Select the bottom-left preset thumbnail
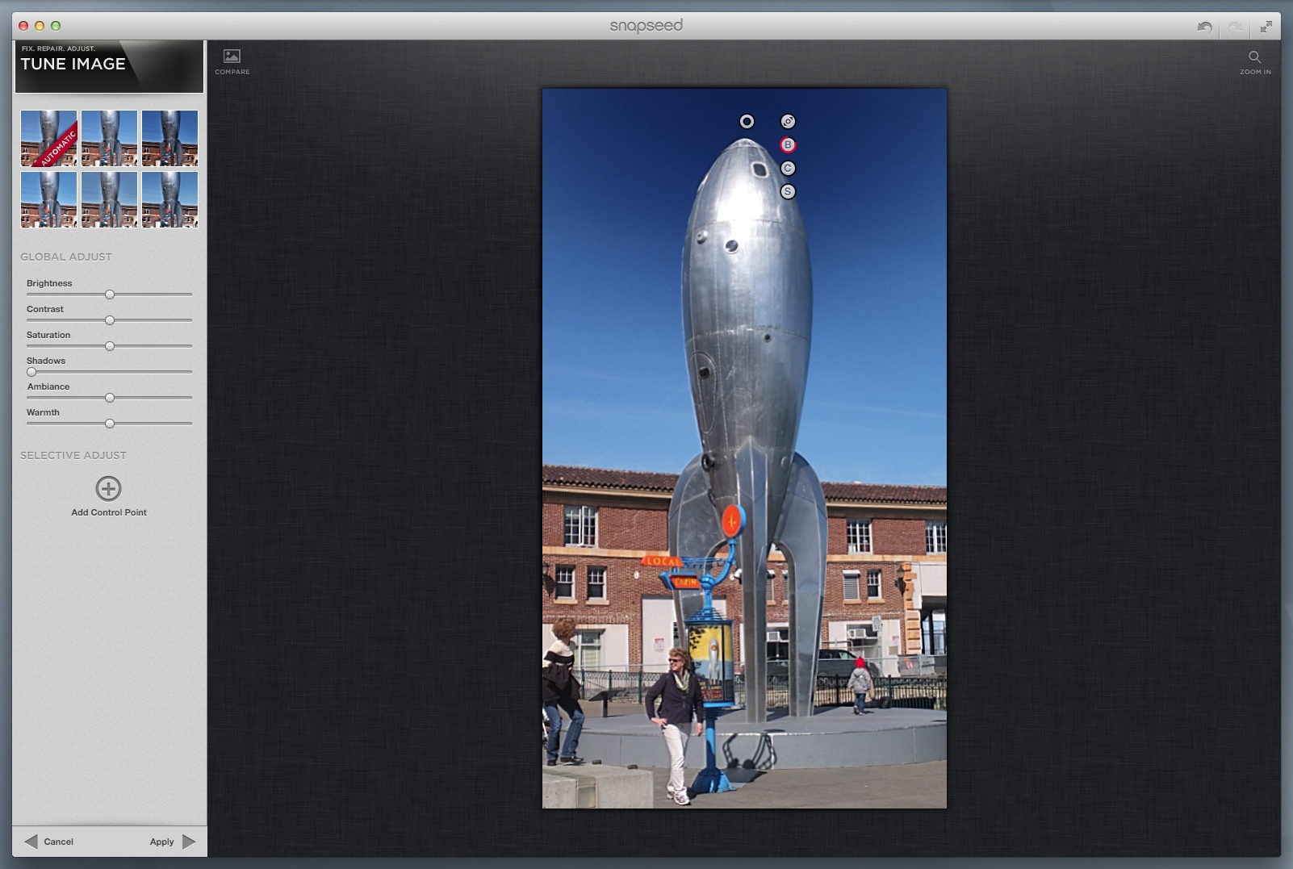This screenshot has height=869, width=1293. coord(48,199)
